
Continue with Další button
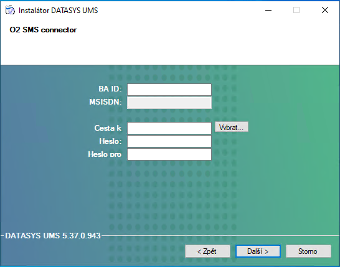click(x=258, y=251)
